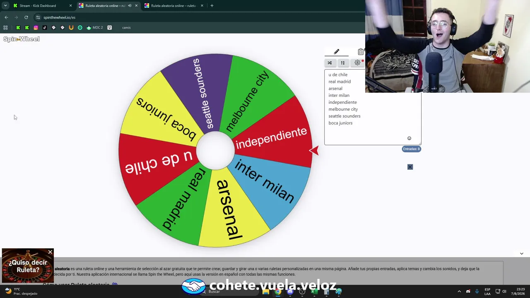This screenshot has height=298, width=530.
Task: Go back to the previous page
Action: (6, 17)
